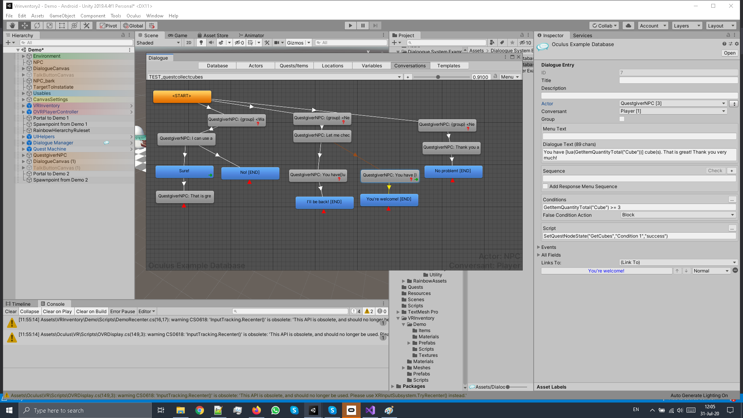This screenshot has height=418, width=743.
Task: Toggle 2D scene view
Action: (188, 43)
